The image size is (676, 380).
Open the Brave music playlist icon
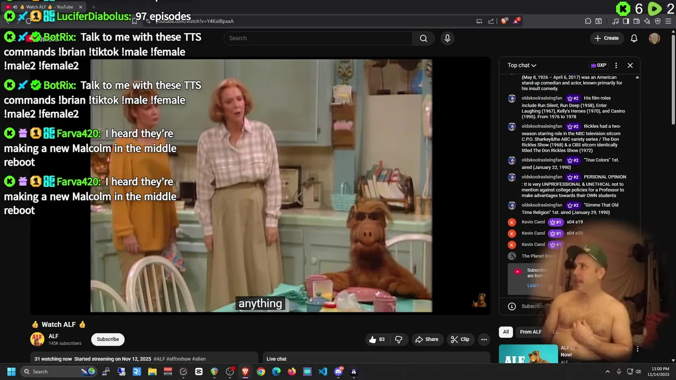click(x=616, y=21)
